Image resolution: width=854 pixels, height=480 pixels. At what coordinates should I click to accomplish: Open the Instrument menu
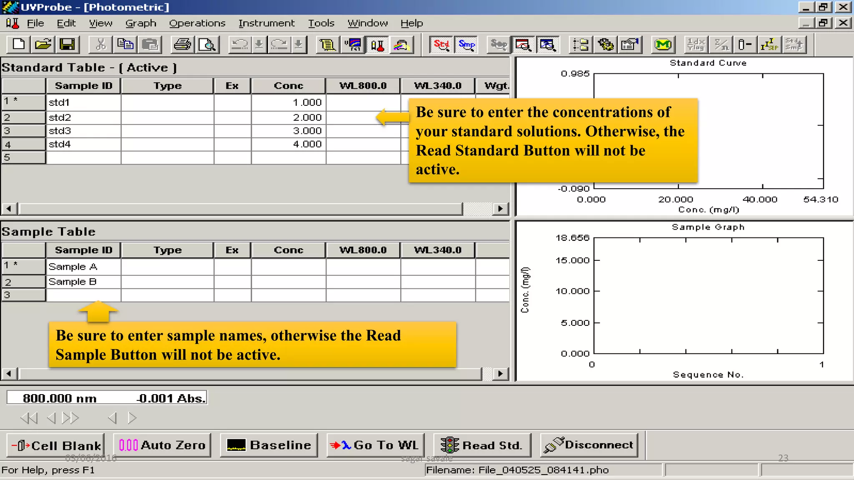pyautogui.click(x=266, y=23)
